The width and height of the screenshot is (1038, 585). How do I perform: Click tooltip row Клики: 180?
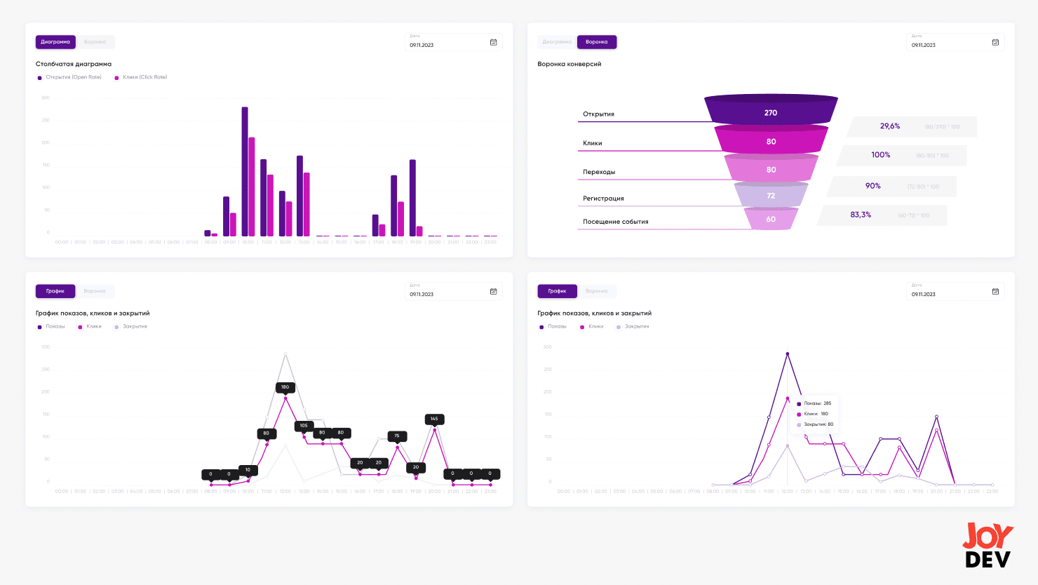(813, 414)
